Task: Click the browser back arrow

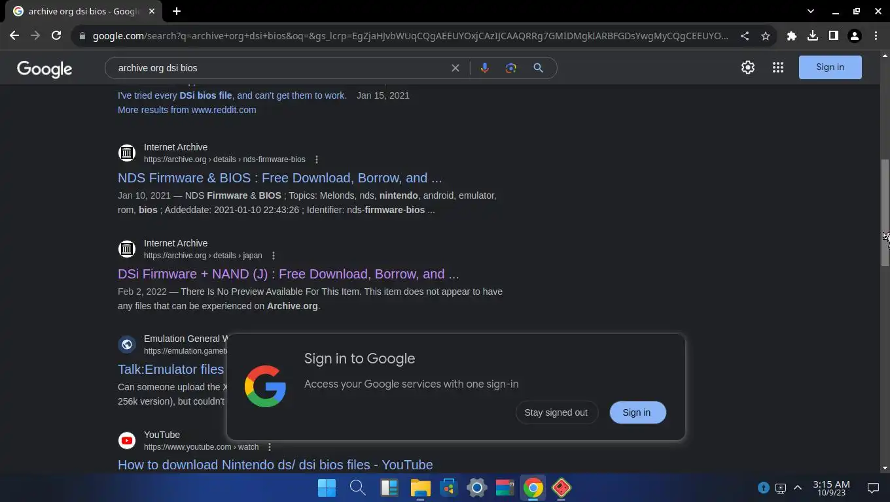Action: [14, 36]
